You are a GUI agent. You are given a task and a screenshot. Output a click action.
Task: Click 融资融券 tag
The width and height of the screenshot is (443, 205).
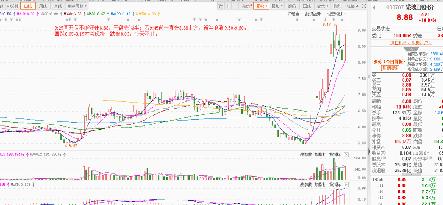[313, 14]
